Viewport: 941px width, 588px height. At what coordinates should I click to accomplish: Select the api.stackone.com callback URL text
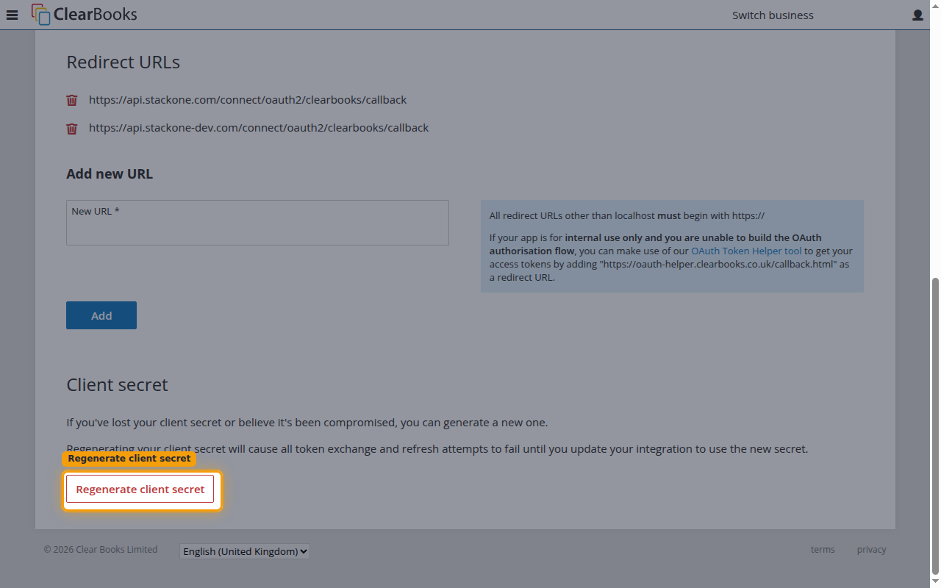pos(248,100)
